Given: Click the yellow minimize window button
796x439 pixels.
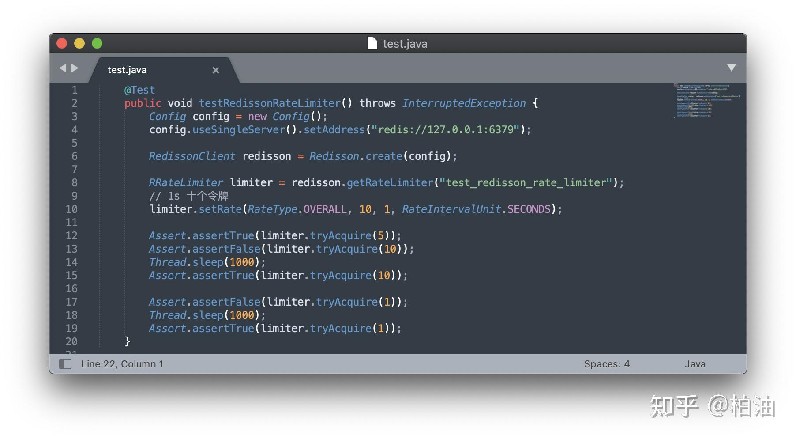Looking at the screenshot, I should pos(79,43).
